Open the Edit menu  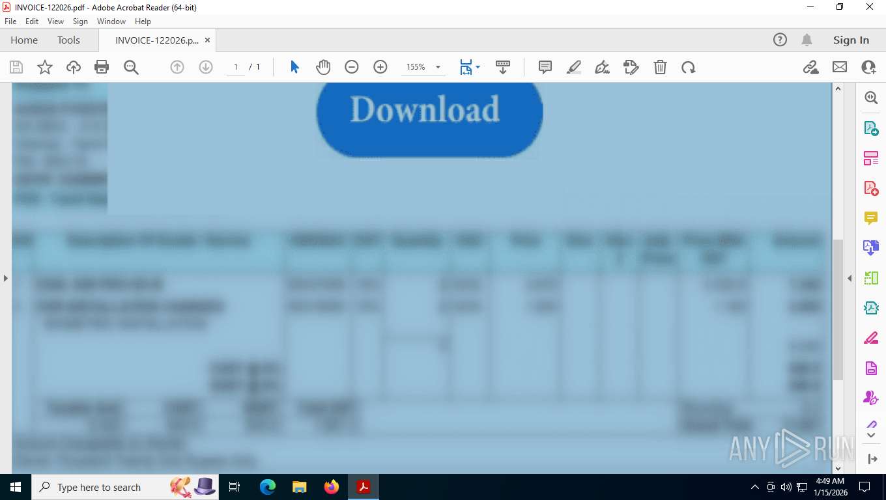[32, 21]
